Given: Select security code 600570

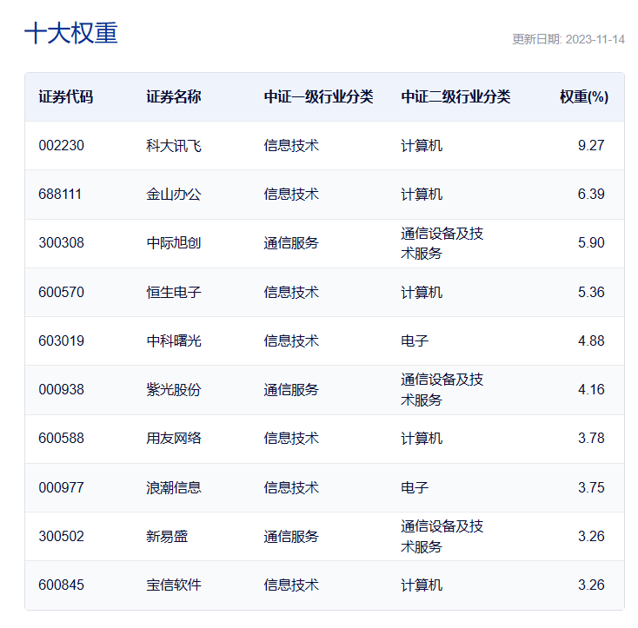Looking at the screenshot, I should [x=62, y=292].
